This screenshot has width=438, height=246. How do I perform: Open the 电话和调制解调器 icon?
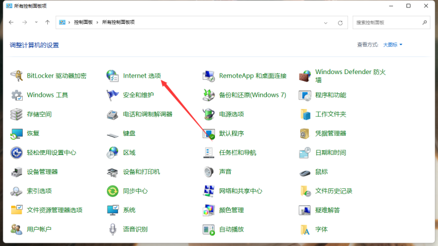pyautogui.click(x=113, y=114)
